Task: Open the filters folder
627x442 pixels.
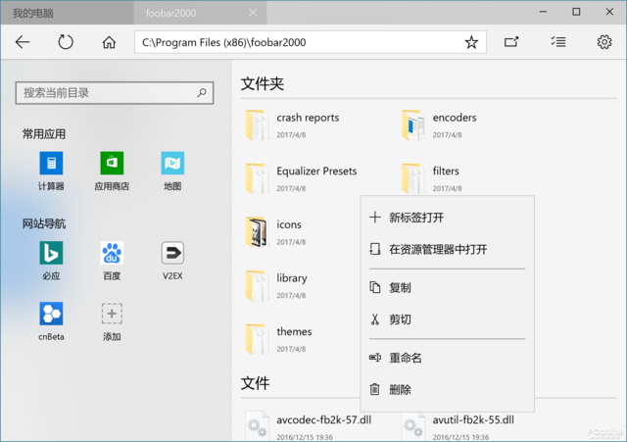Action: 431,178
